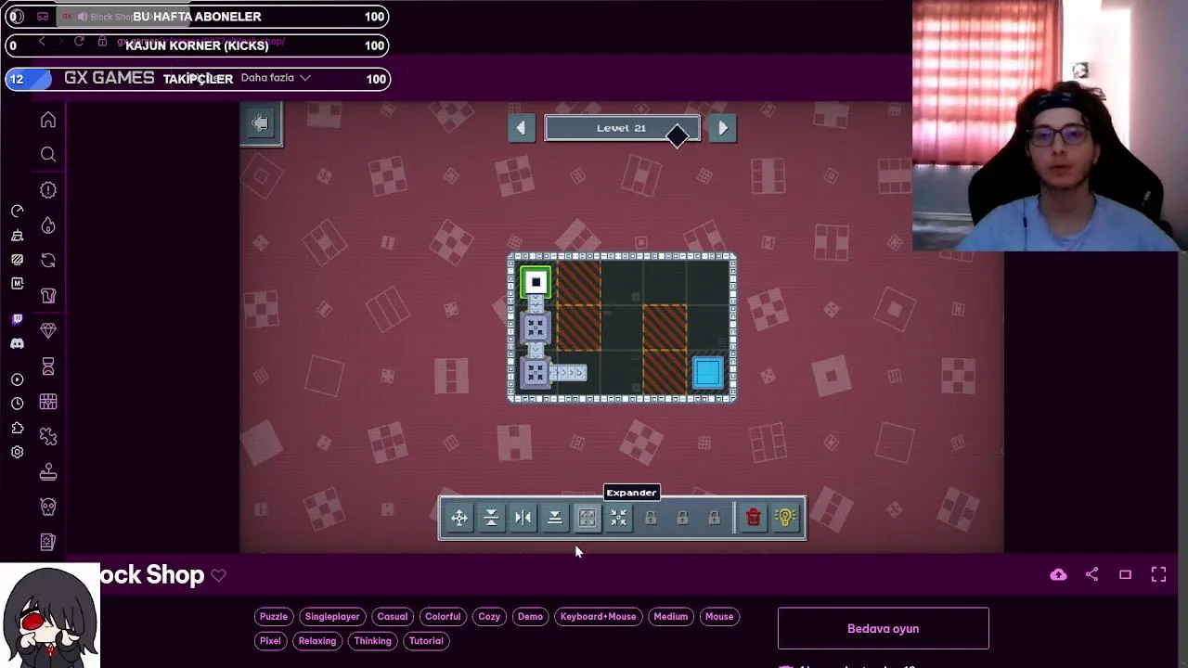The width and height of the screenshot is (1188, 668).
Task: Select the horizontal mirror tool
Action: click(x=523, y=518)
